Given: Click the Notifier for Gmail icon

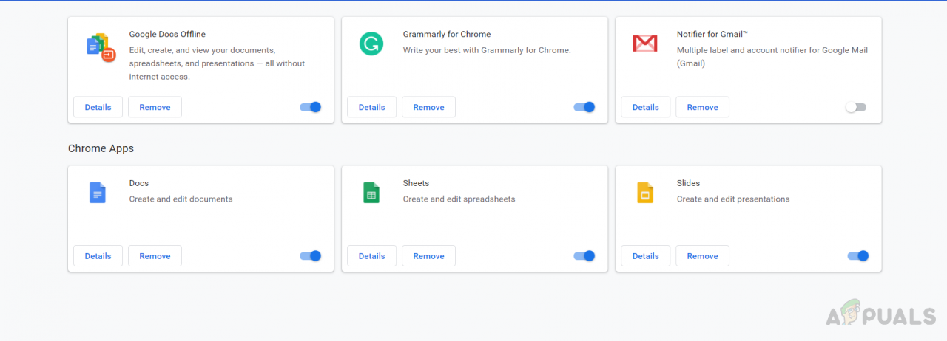Looking at the screenshot, I should coord(644,44).
